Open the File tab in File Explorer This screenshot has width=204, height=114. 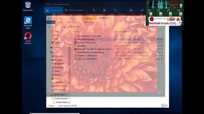coord(51,22)
